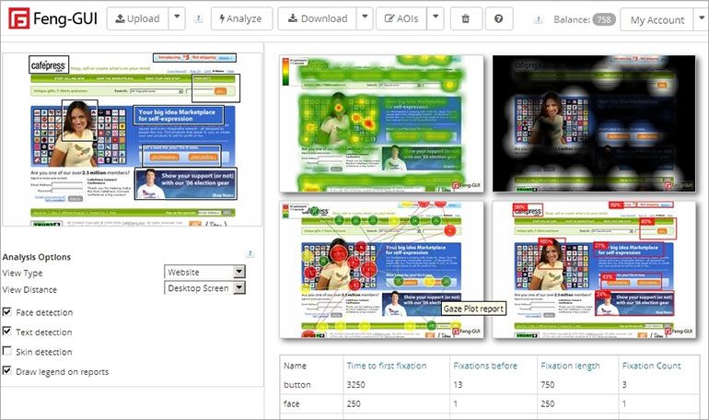Disable Face detection checkbox

[x=8, y=312]
